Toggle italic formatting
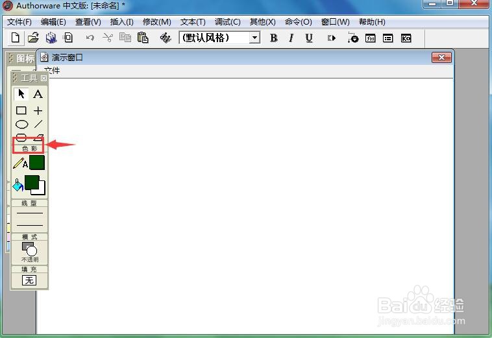Viewport: 492px width, 338px height. 291,38
